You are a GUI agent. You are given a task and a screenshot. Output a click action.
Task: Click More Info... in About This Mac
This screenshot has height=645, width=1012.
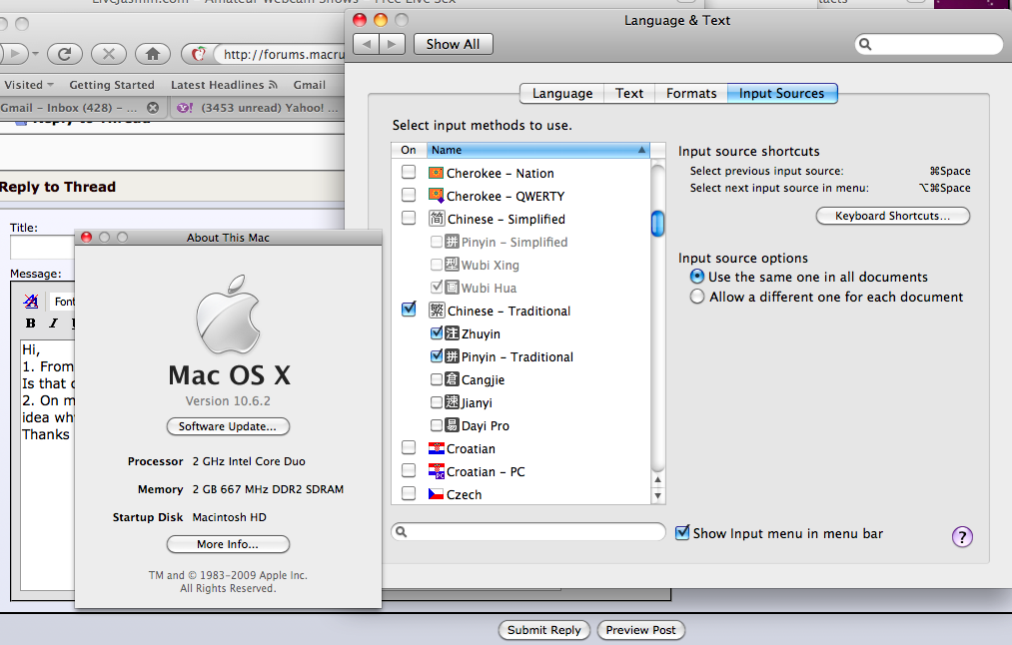pyautogui.click(x=228, y=544)
